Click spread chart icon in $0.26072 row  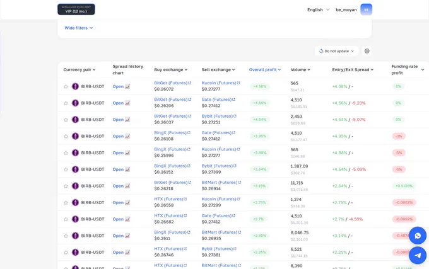[x=127, y=86]
